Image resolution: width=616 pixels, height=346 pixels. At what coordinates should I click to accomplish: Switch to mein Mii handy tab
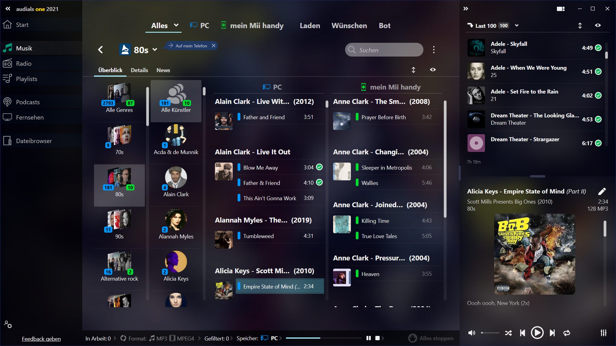pos(252,26)
